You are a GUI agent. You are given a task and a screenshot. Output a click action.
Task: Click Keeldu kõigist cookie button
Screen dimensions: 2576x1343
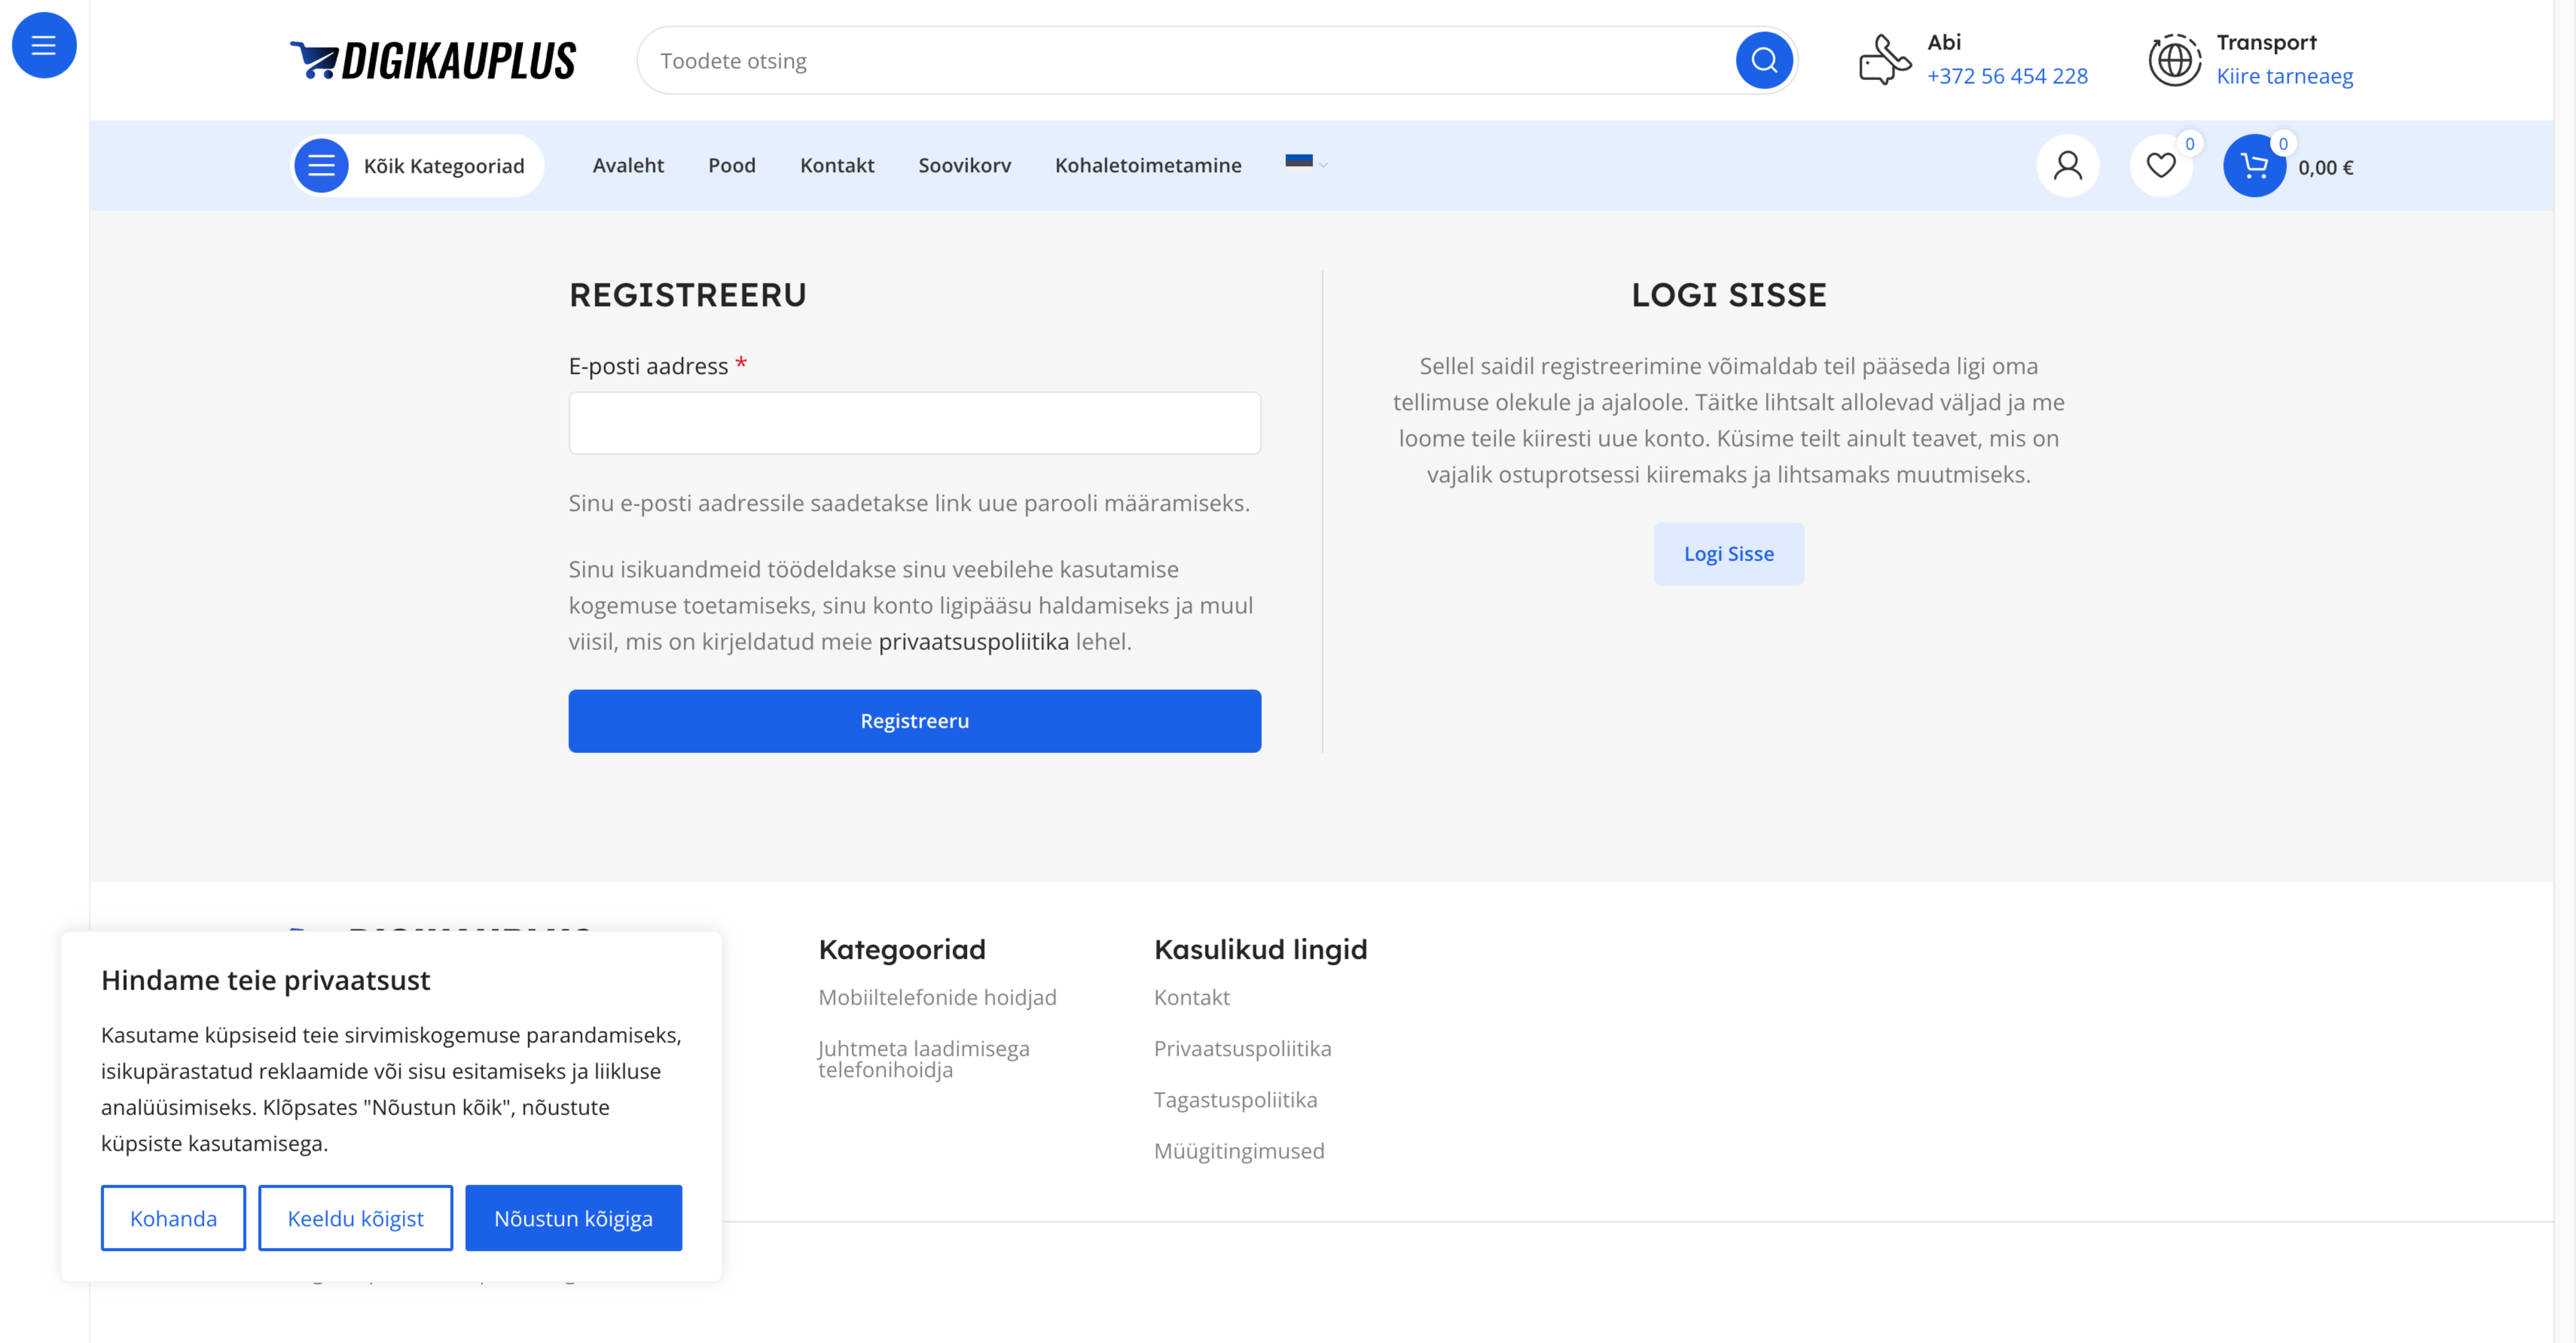pos(355,1218)
